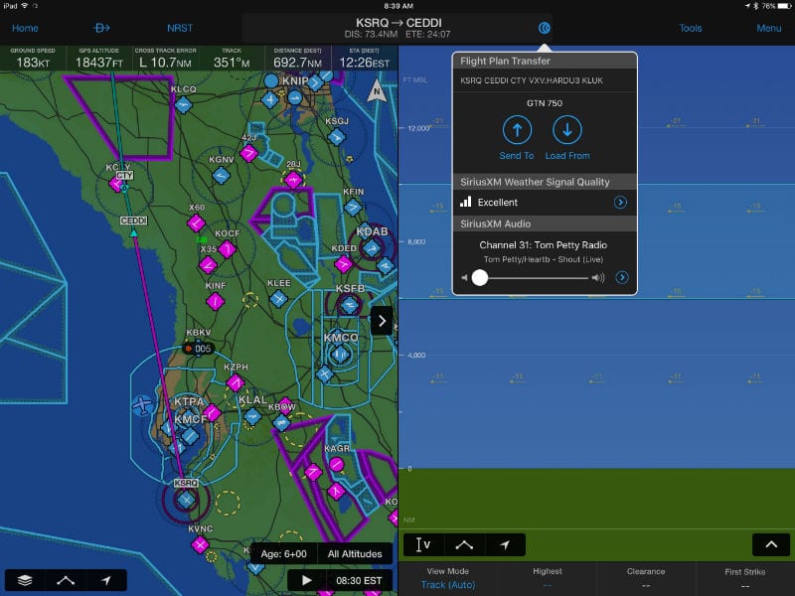The width and height of the screenshot is (795, 596).
Task: Tap the Send To up-arrow icon
Action: (516, 130)
